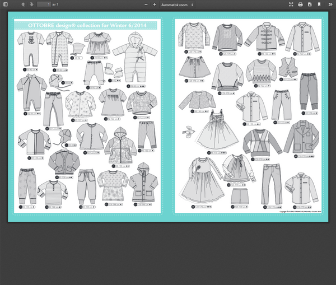This screenshot has width=336, height=285.
Task: Click the small bow illustration on right page
Action: [x=187, y=131]
